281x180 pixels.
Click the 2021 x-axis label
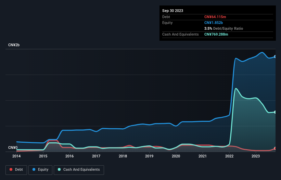[203, 156]
